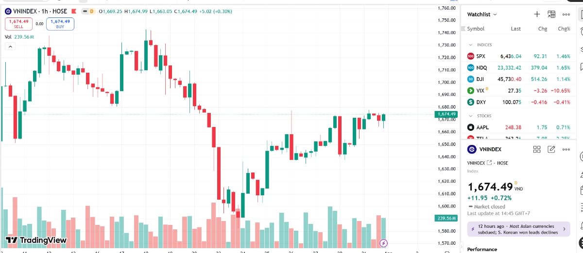Click the Chg% column header
This screenshot has width=583, height=253.
point(564,29)
